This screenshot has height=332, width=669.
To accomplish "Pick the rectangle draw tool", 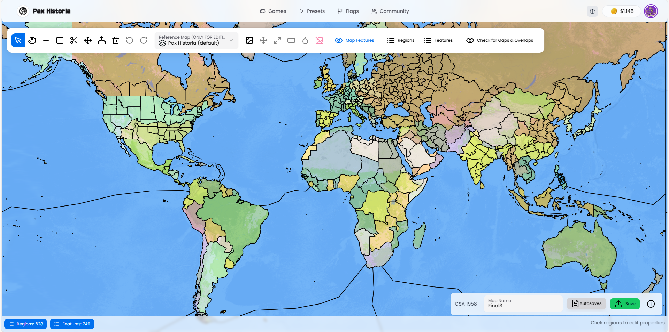I will (60, 40).
